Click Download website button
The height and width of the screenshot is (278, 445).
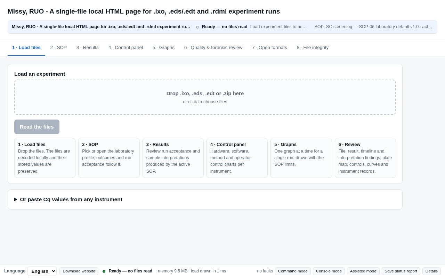(x=79, y=271)
